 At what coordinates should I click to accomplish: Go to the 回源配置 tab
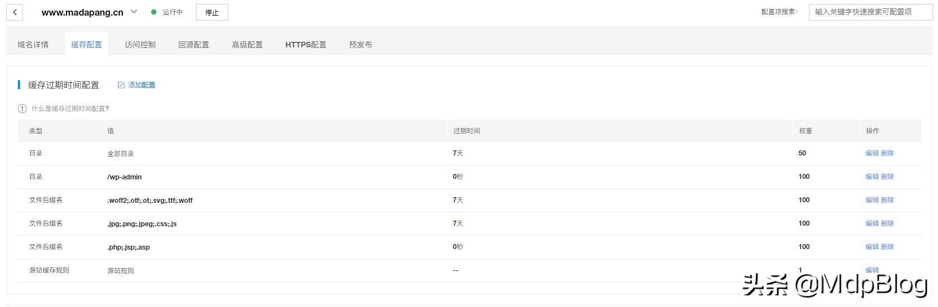click(x=194, y=45)
